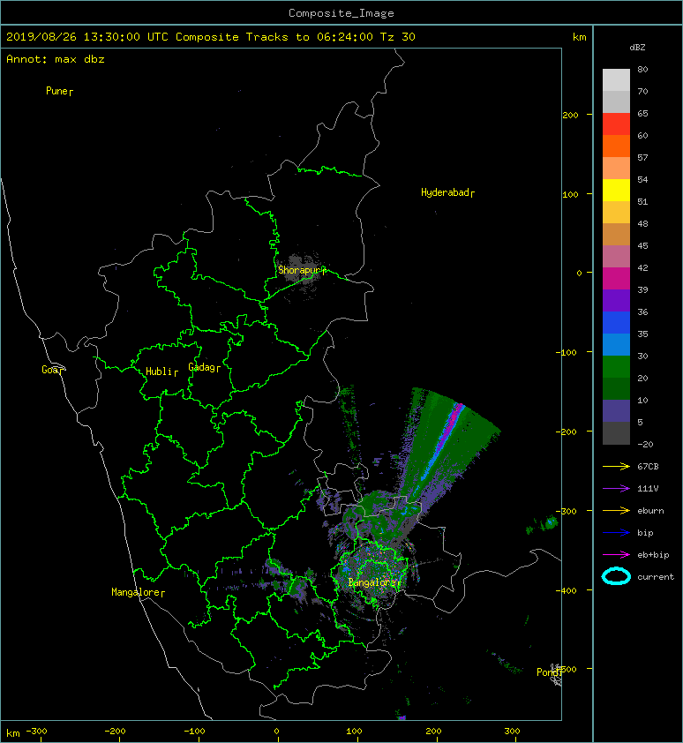Image resolution: width=683 pixels, height=743 pixels.
Task: Select the Mangalore city label
Action: click(138, 592)
